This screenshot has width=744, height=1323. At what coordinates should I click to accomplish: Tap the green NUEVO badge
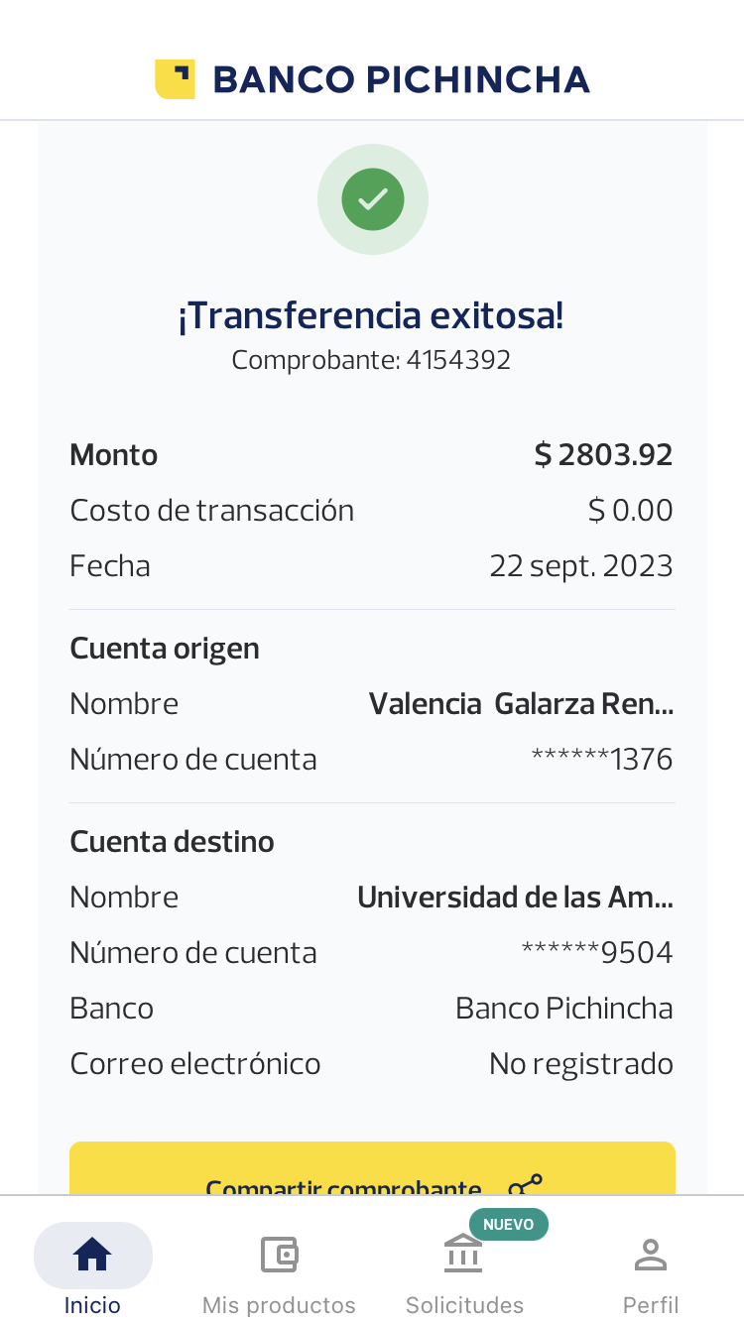(x=508, y=1224)
